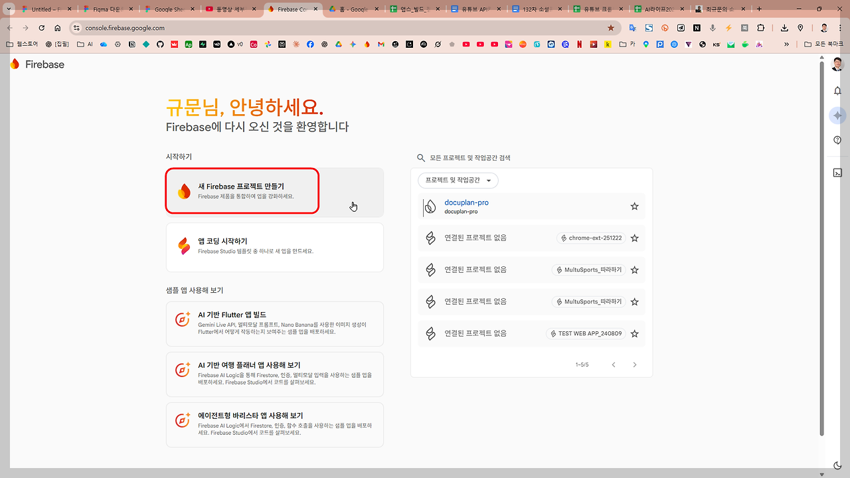Open Chrome three-dot menu

point(840,28)
